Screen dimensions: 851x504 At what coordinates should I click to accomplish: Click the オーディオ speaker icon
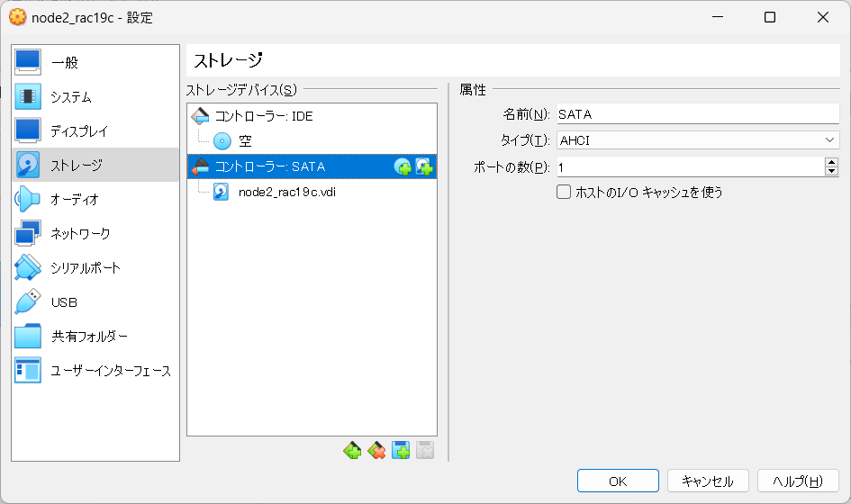[28, 199]
